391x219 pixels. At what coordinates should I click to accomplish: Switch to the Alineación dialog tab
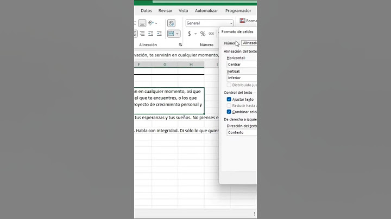(x=249, y=43)
